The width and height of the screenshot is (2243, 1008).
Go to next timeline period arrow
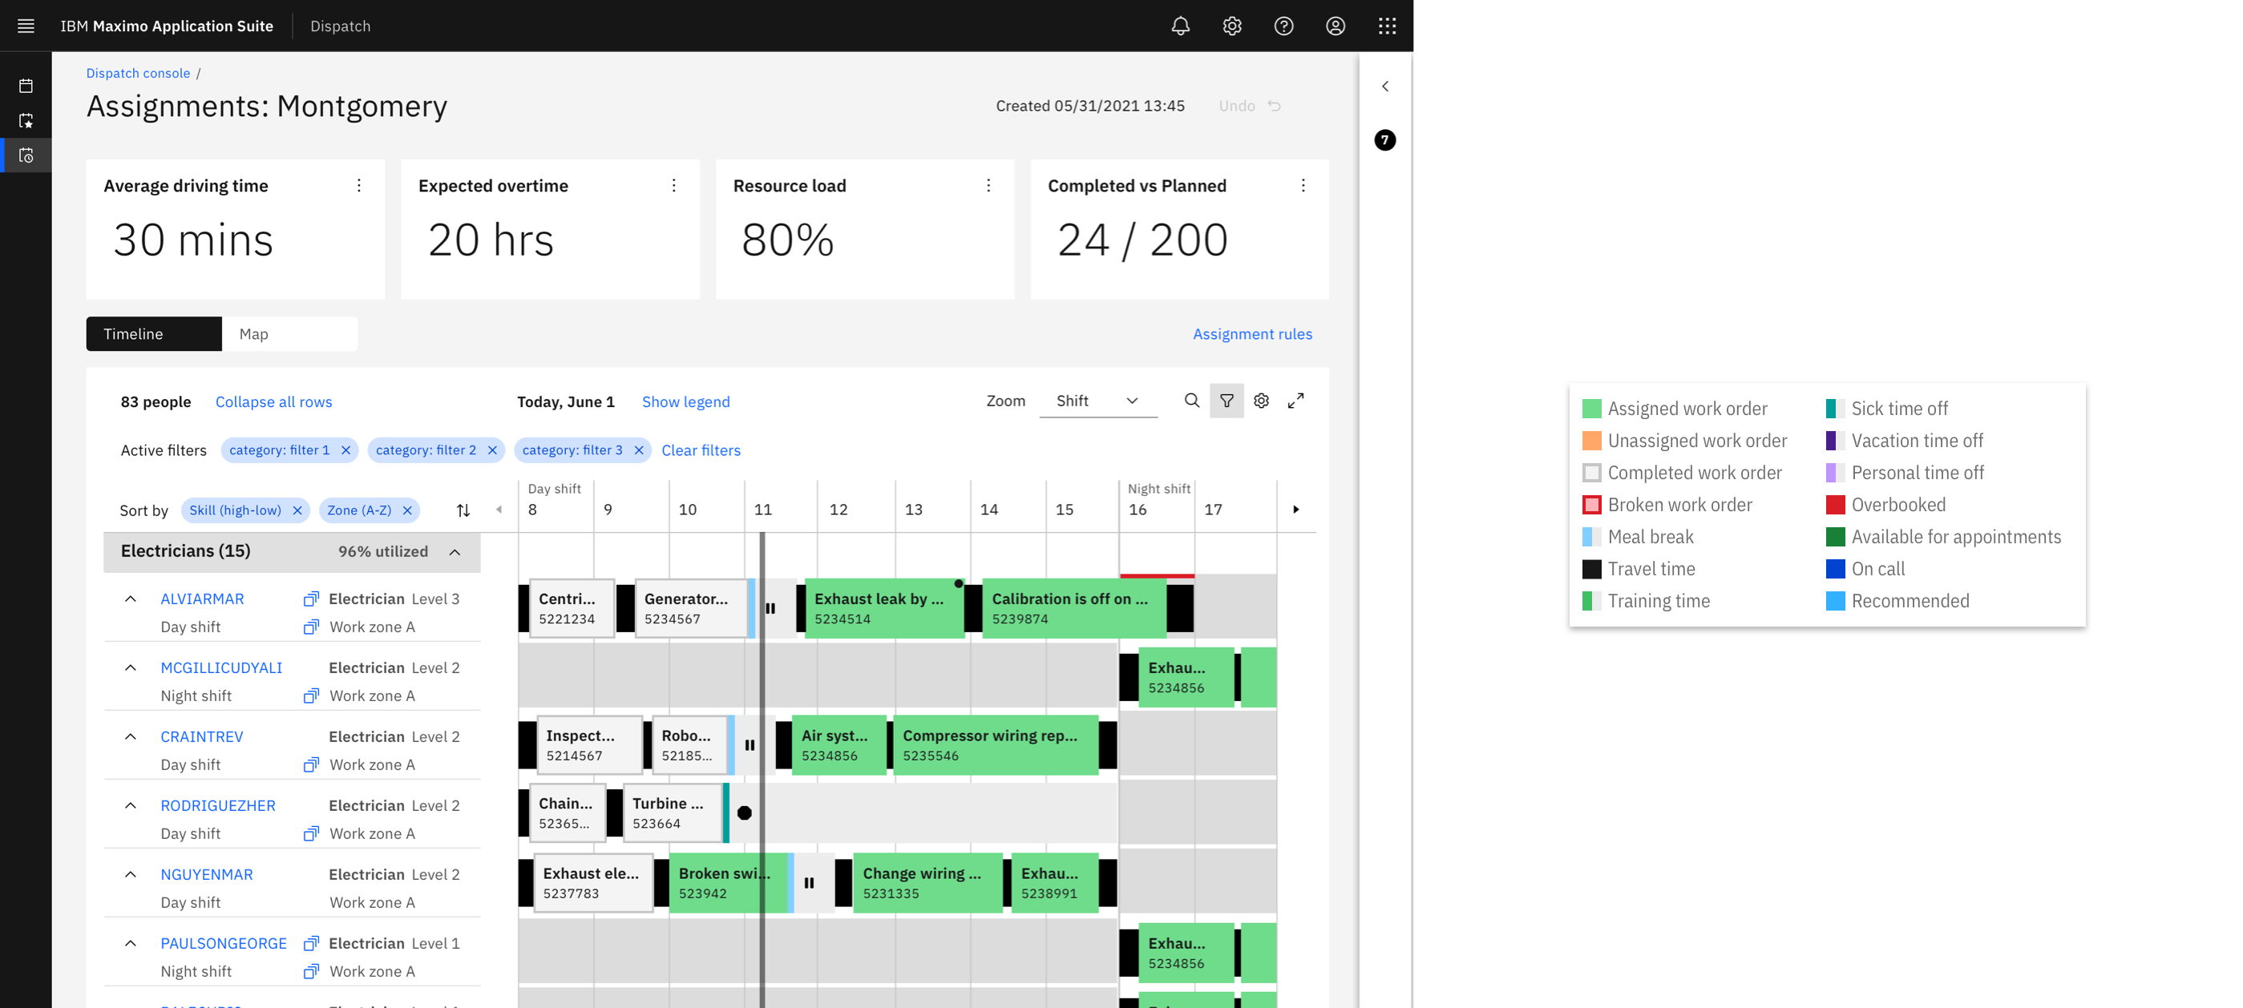point(1295,510)
